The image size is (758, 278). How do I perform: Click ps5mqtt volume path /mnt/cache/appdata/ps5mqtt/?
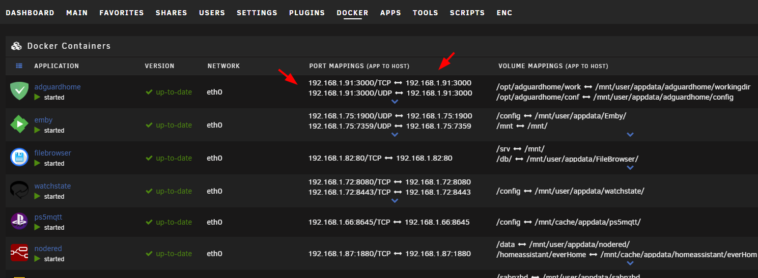(587, 222)
